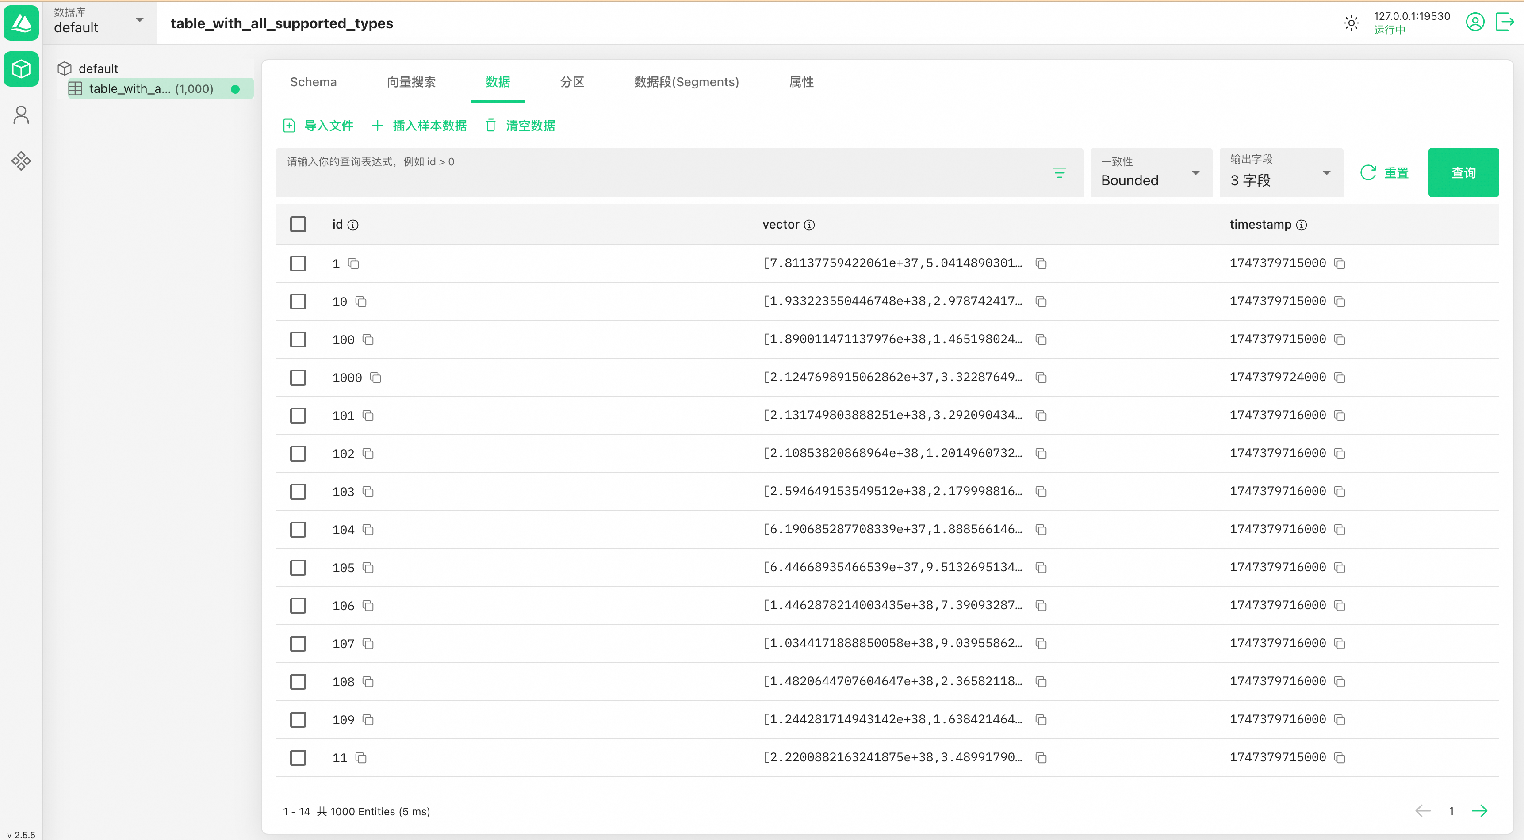
Task: Toggle the light/dark theme sun icon
Action: click(1351, 23)
